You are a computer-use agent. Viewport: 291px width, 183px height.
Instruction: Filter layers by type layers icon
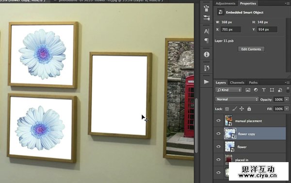point(264,90)
